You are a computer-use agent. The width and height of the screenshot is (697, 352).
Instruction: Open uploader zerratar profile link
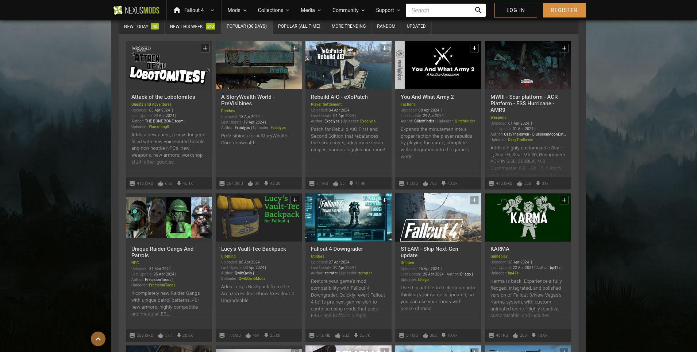[365, 273]
